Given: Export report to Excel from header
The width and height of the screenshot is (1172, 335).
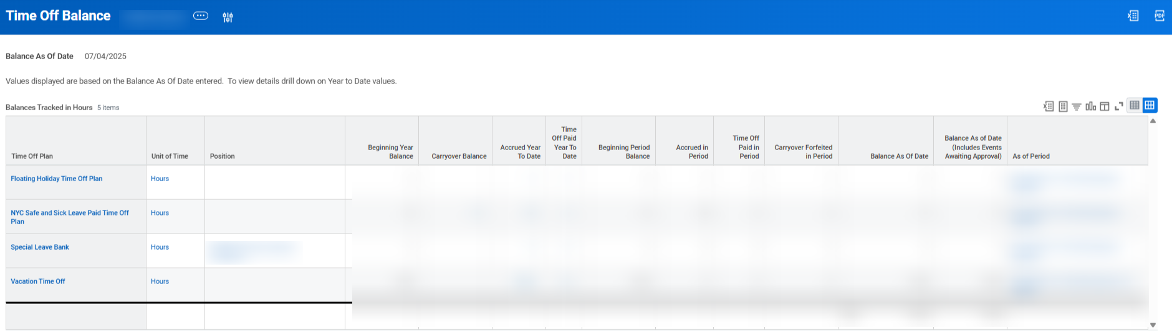Looking at the screenshot, I should point(1133,16).
